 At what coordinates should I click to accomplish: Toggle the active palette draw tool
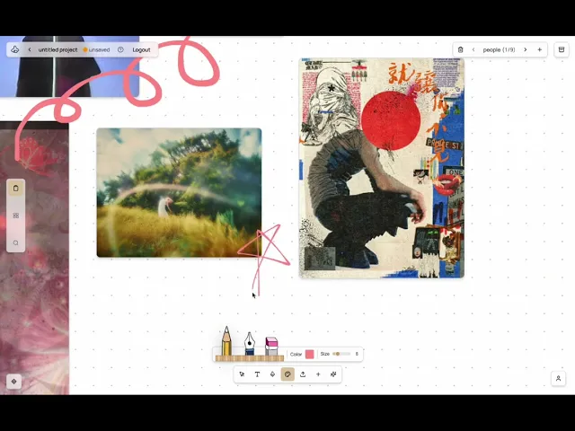[x=287, y=374]
